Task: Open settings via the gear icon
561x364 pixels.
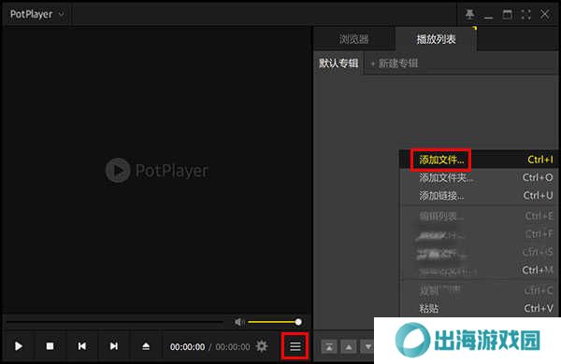Action: pyautogui.click(x=262, y=345)
